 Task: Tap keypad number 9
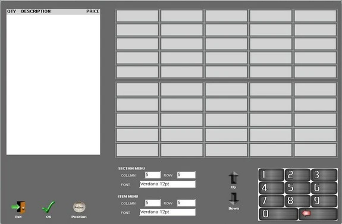point(324,200)
